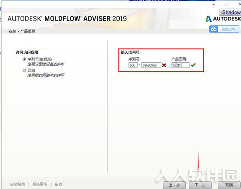
Task: Maximize the installer window
Action: (x=227, y=4)
